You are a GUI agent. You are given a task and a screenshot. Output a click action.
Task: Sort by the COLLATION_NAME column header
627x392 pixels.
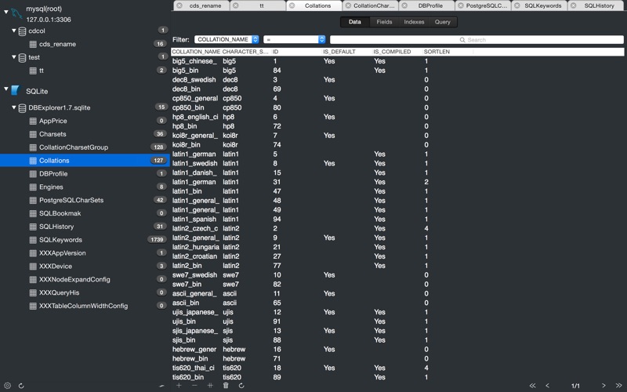[196, 52]
